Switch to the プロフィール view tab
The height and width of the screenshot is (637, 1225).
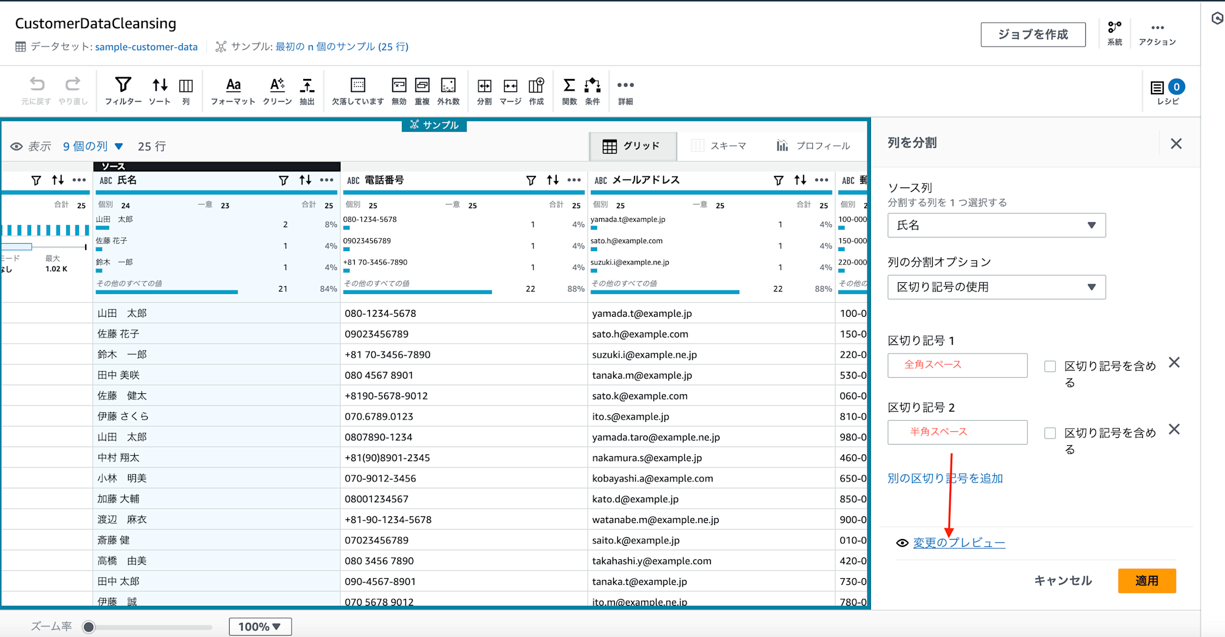coord(813,146)
